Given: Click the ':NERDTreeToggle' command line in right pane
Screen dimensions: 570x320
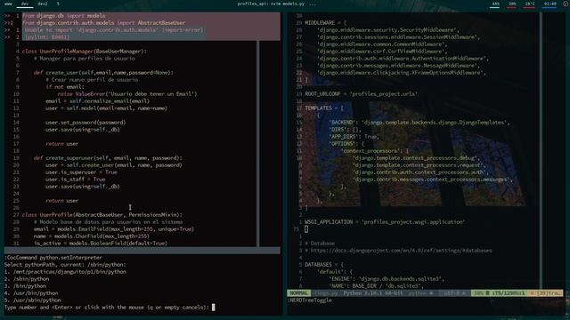Looking at the screenshot, I should pyautogui.click(x=310, y=300).
